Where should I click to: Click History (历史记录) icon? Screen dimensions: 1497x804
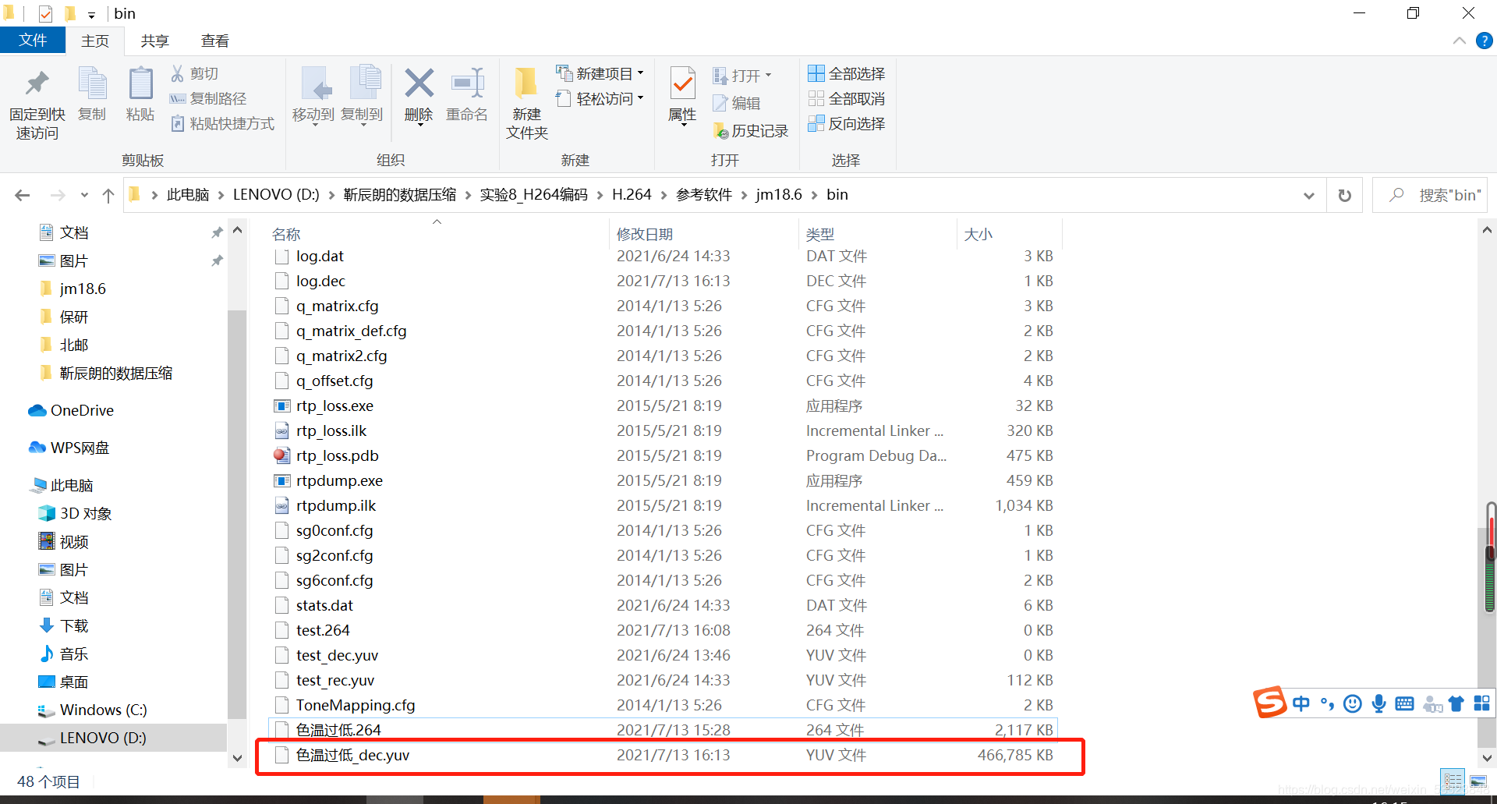720,131
